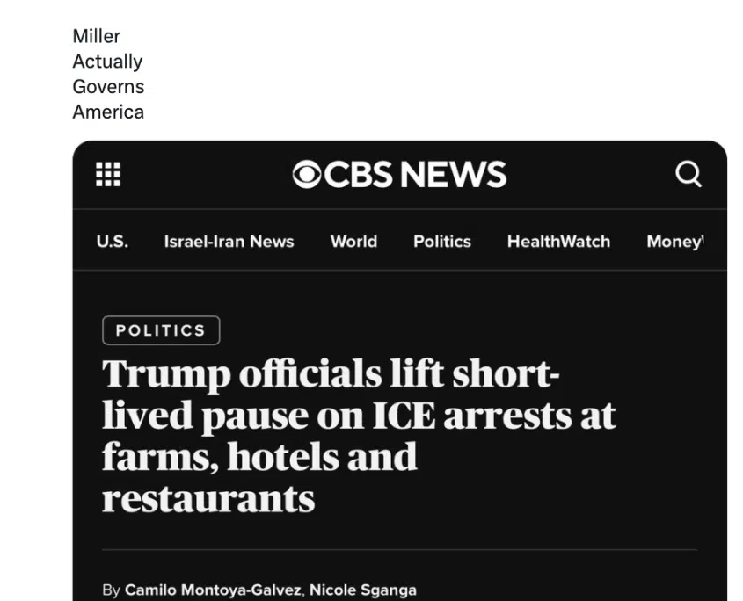The width and height of the screenshot is (743, 601).
Task: Open the grid menu icon
Action: (x=108, y=174)
